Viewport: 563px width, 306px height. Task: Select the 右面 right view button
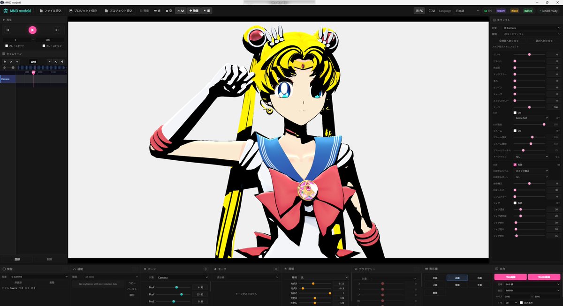(479, 278)
